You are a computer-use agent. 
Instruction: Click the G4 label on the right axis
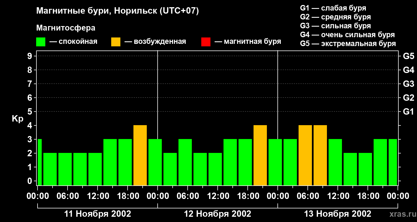409,70
